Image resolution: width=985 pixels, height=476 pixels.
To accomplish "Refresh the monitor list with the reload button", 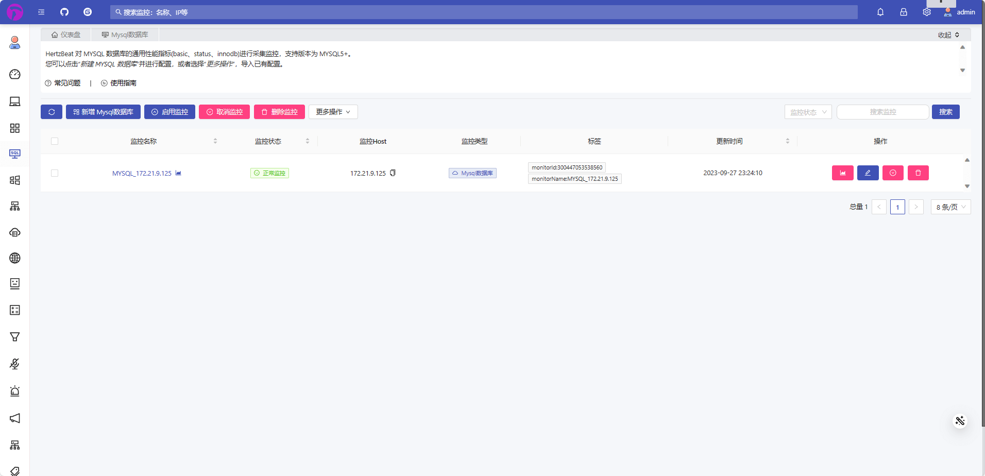I will 51,112.
